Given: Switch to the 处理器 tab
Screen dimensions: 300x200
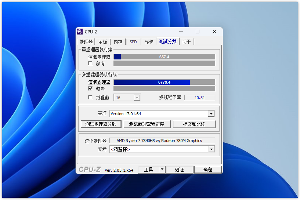Looking at the screenshot, I should pos(86,42).
